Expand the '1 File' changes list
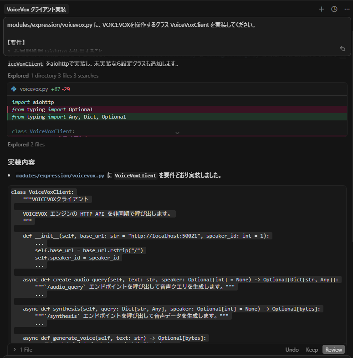This screenshot has height=358, width=353. click(23, 350)
